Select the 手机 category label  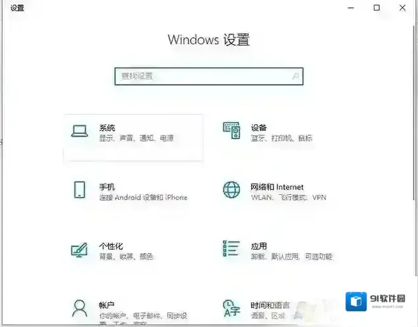[x=107, y=187]
